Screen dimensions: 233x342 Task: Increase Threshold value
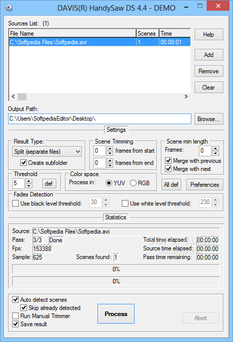[29, 181]
